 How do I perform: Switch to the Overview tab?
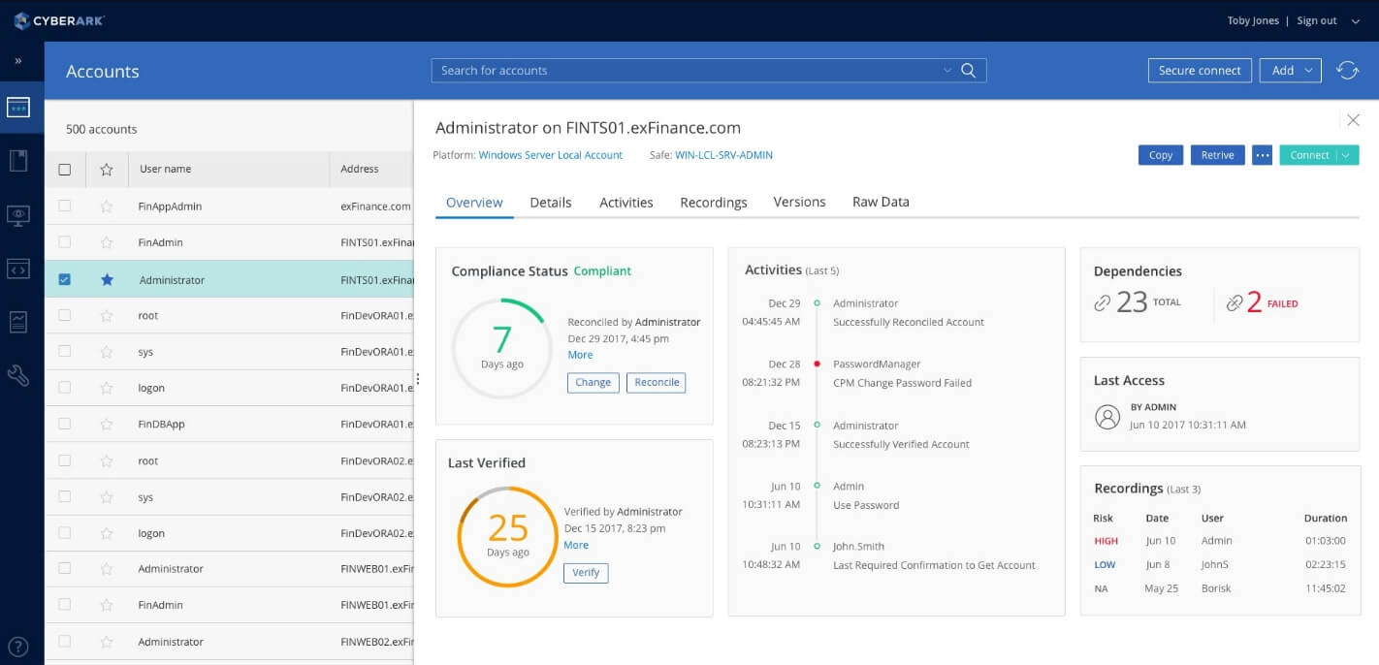[x=474, y=203]
